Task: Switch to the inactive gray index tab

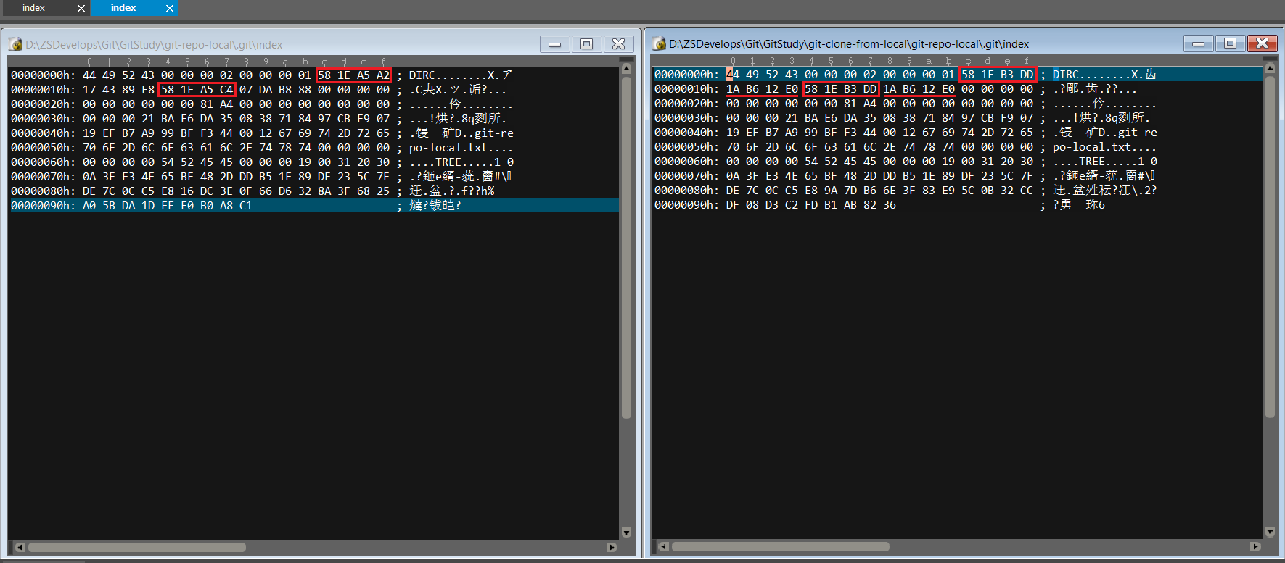Action: 34,8
